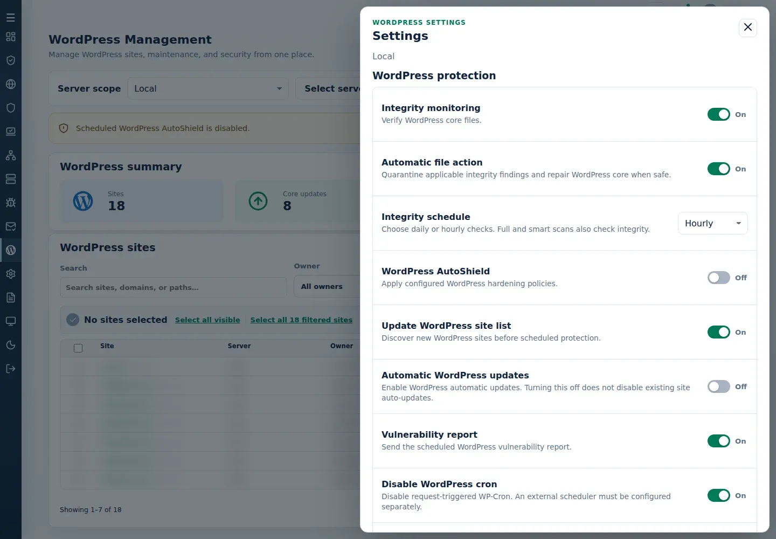Click the Core updates summary card
Screen dimensions: 776x539
(297, 201)
